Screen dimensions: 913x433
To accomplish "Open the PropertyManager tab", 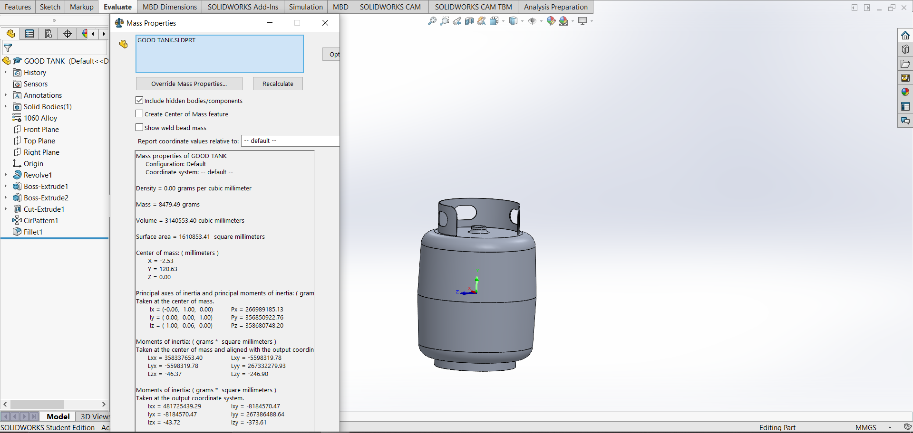I will coord(29,34).
